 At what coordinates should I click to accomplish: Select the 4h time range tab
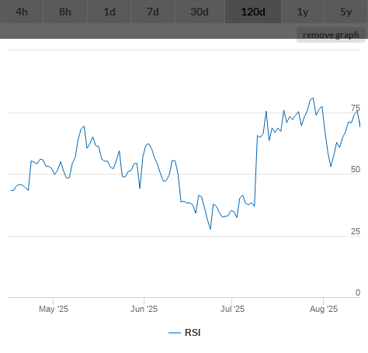(22, 12)
